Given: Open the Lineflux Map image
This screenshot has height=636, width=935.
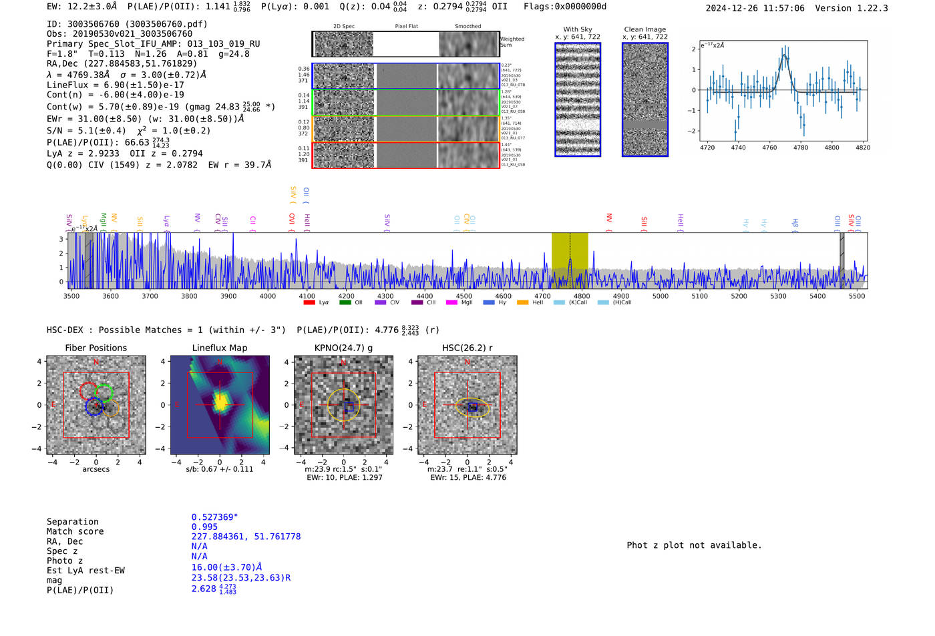Looking at the screenshot, I should click(x=220, y=405).
